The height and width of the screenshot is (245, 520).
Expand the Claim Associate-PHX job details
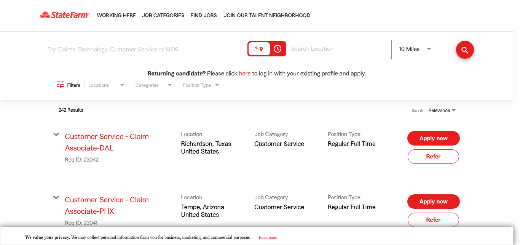coord(56,198)
